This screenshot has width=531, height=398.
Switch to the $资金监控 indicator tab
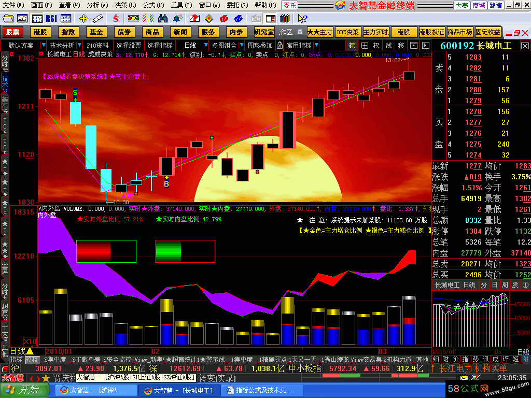click(x=117, y=360)
